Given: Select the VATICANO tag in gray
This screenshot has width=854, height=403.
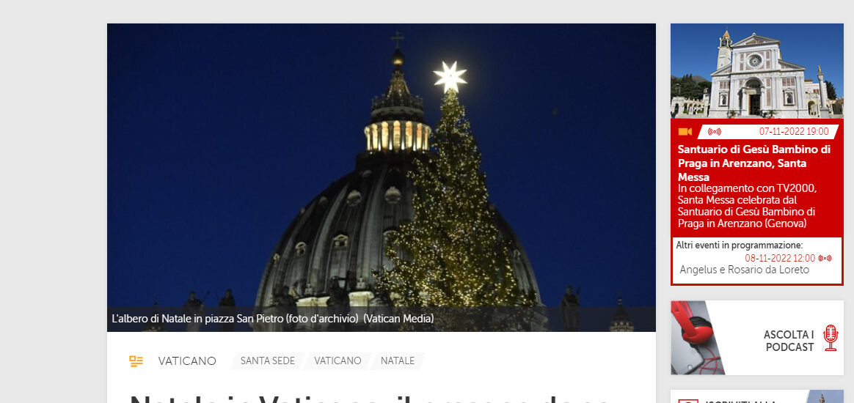Looking at the screenshot, I should 337,361.
